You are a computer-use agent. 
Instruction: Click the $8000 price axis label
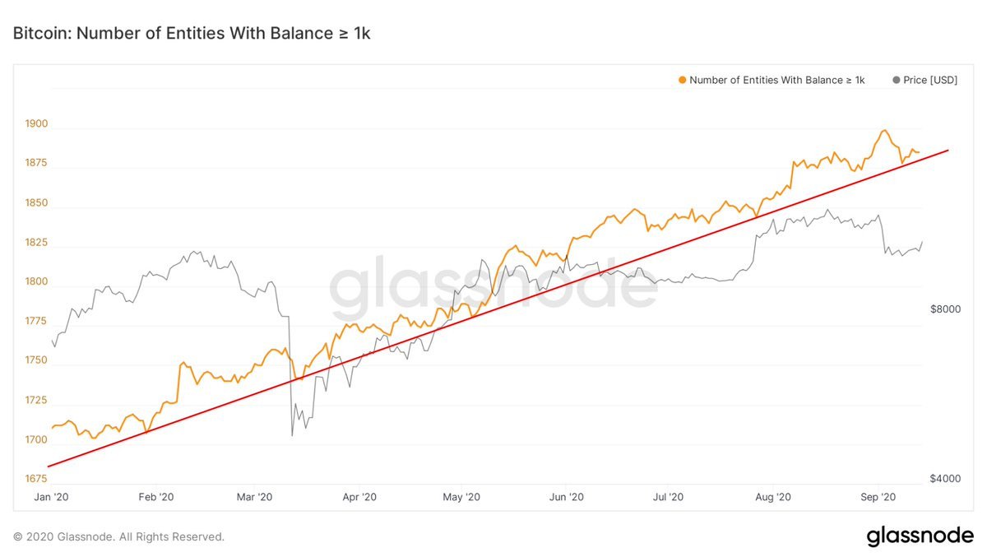(943, 310)
